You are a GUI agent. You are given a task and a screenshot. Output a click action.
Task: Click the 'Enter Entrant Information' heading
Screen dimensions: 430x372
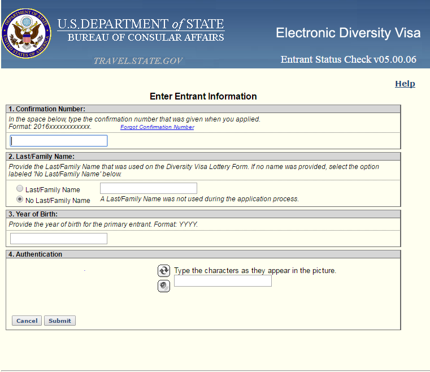(203, 96)
